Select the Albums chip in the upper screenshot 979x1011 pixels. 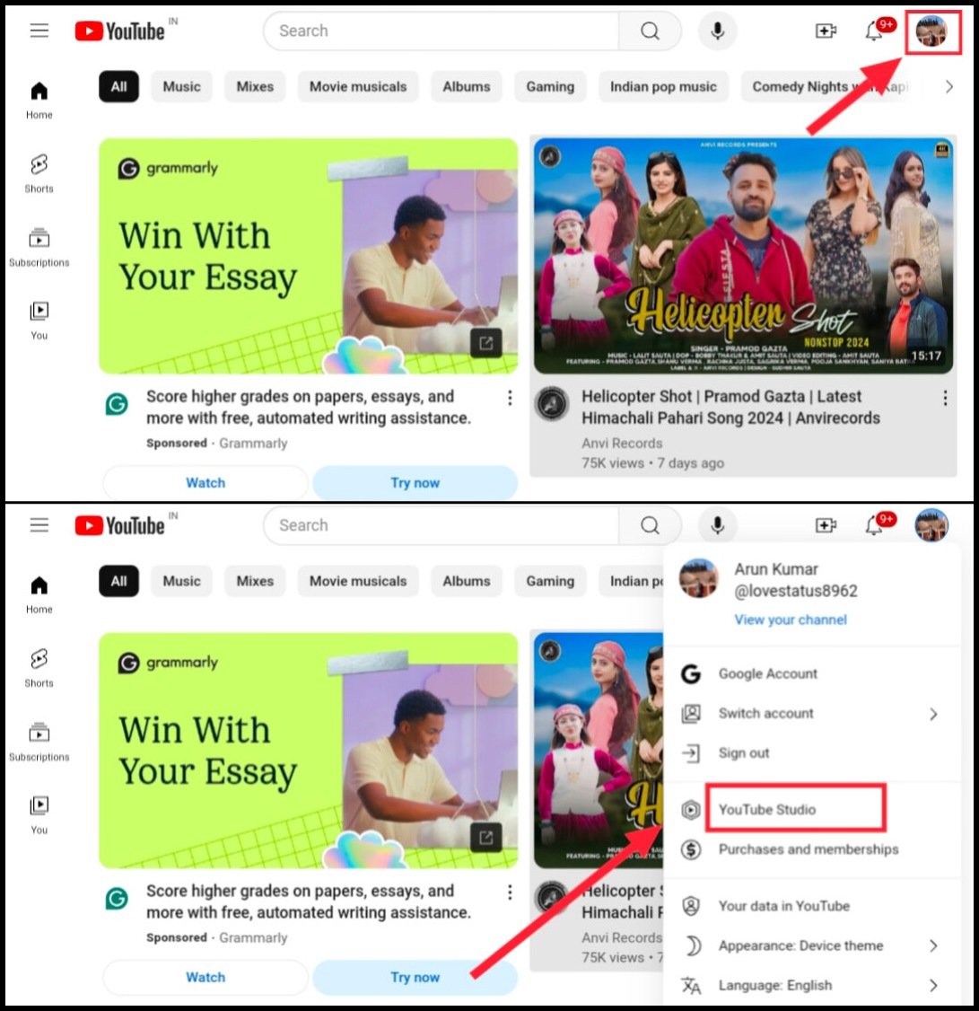click(467, 86)
